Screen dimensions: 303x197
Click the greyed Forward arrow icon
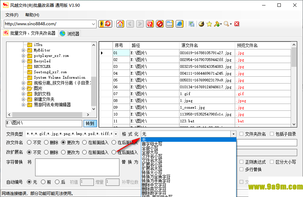[x=140, y=24]
